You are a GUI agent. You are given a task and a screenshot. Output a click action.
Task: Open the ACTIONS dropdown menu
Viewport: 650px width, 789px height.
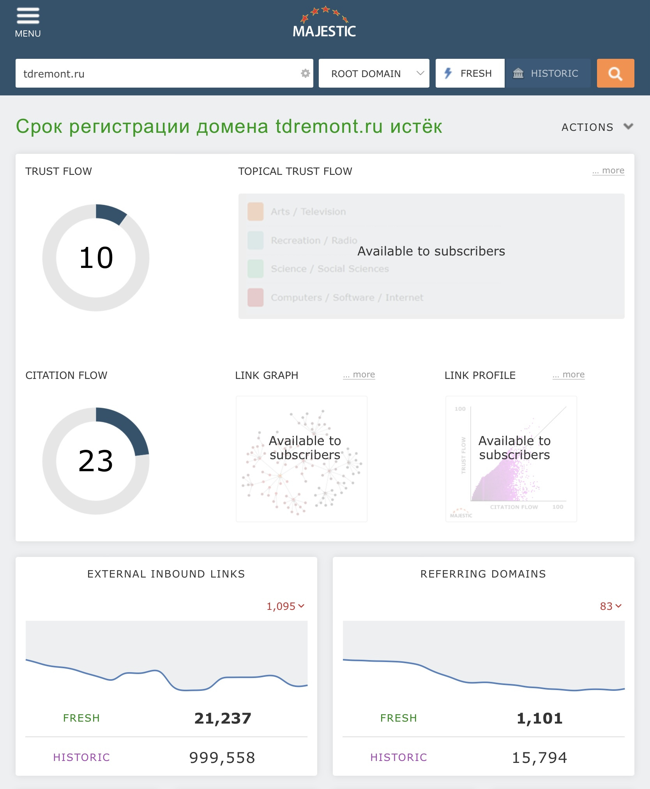point(597,127)
